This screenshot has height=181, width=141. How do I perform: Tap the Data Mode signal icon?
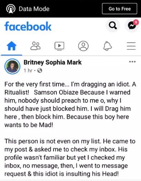pyautogui.click(x=11, y=9)
